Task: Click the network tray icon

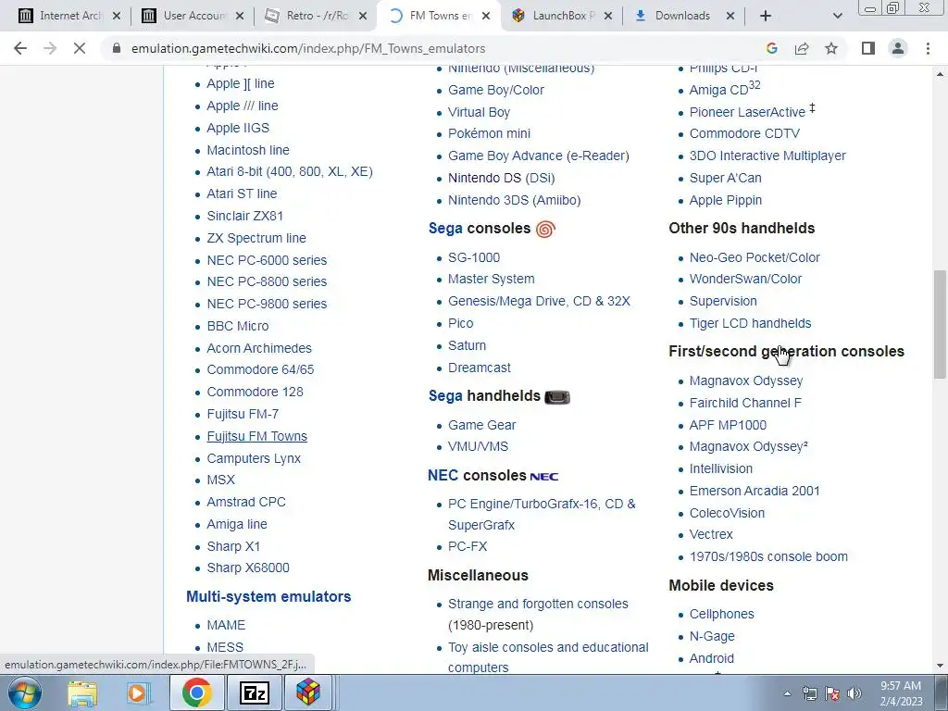Action: tap(809, 693)
